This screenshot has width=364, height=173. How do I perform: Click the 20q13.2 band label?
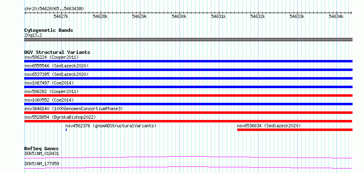pos(33,35)
